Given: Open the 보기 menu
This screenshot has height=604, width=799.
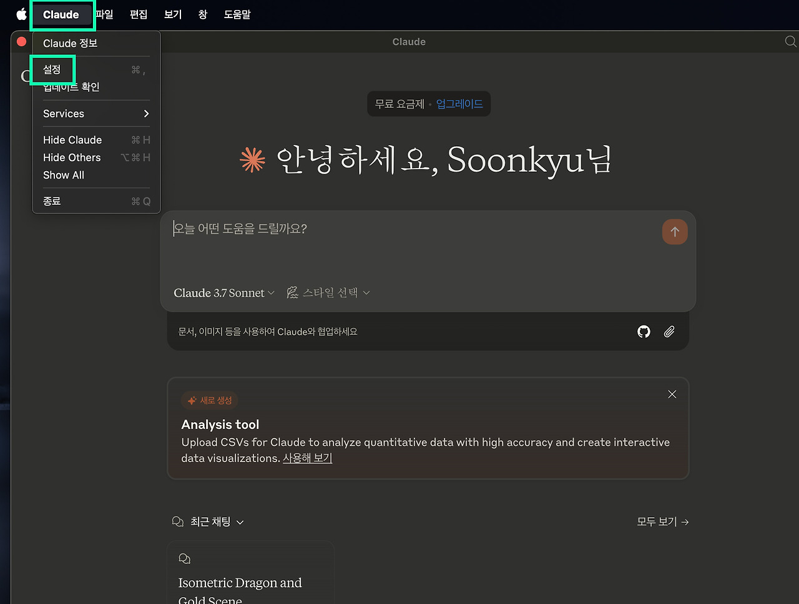Looking at the screenshot, I should click(173, 14).
